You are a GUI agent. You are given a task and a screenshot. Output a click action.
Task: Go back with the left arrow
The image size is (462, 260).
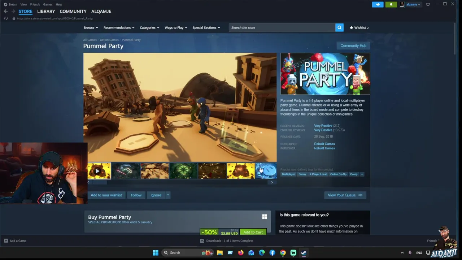point(5,11)
